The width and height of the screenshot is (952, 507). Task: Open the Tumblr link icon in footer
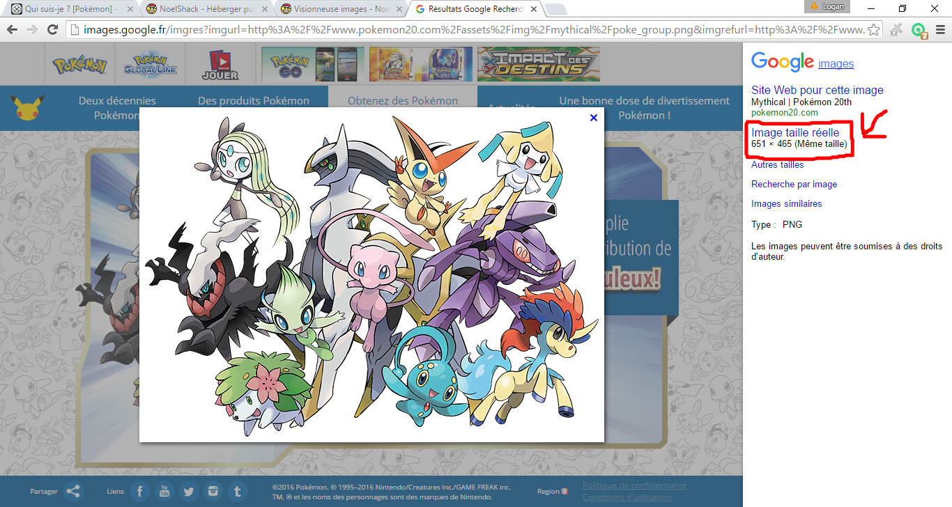[238, 491]
